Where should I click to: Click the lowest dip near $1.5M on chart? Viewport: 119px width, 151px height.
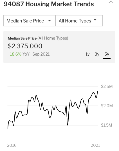point(68,125)
